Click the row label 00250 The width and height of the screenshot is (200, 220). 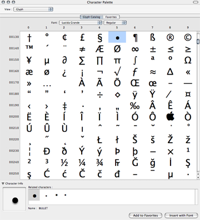click(x=14, y=173)
